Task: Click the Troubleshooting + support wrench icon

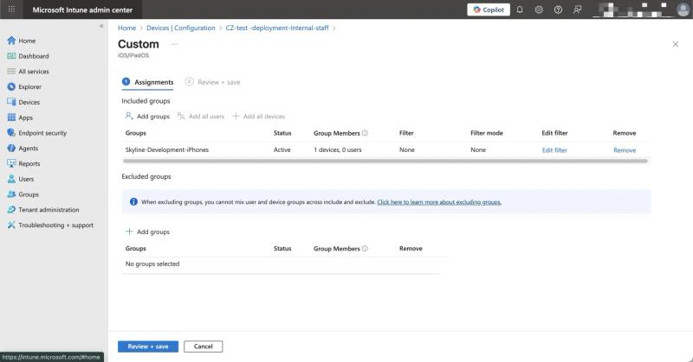Action: coord(11,225)
